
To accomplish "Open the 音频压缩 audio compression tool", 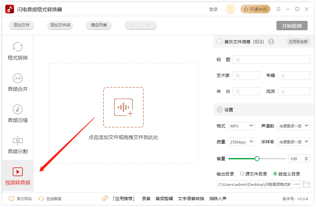I will (17, 114).
